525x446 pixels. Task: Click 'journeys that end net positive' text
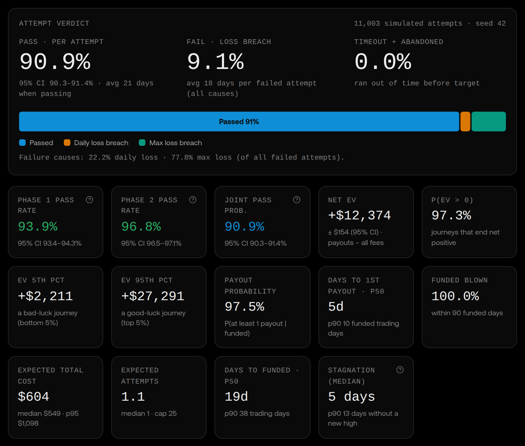click(465, 237)
